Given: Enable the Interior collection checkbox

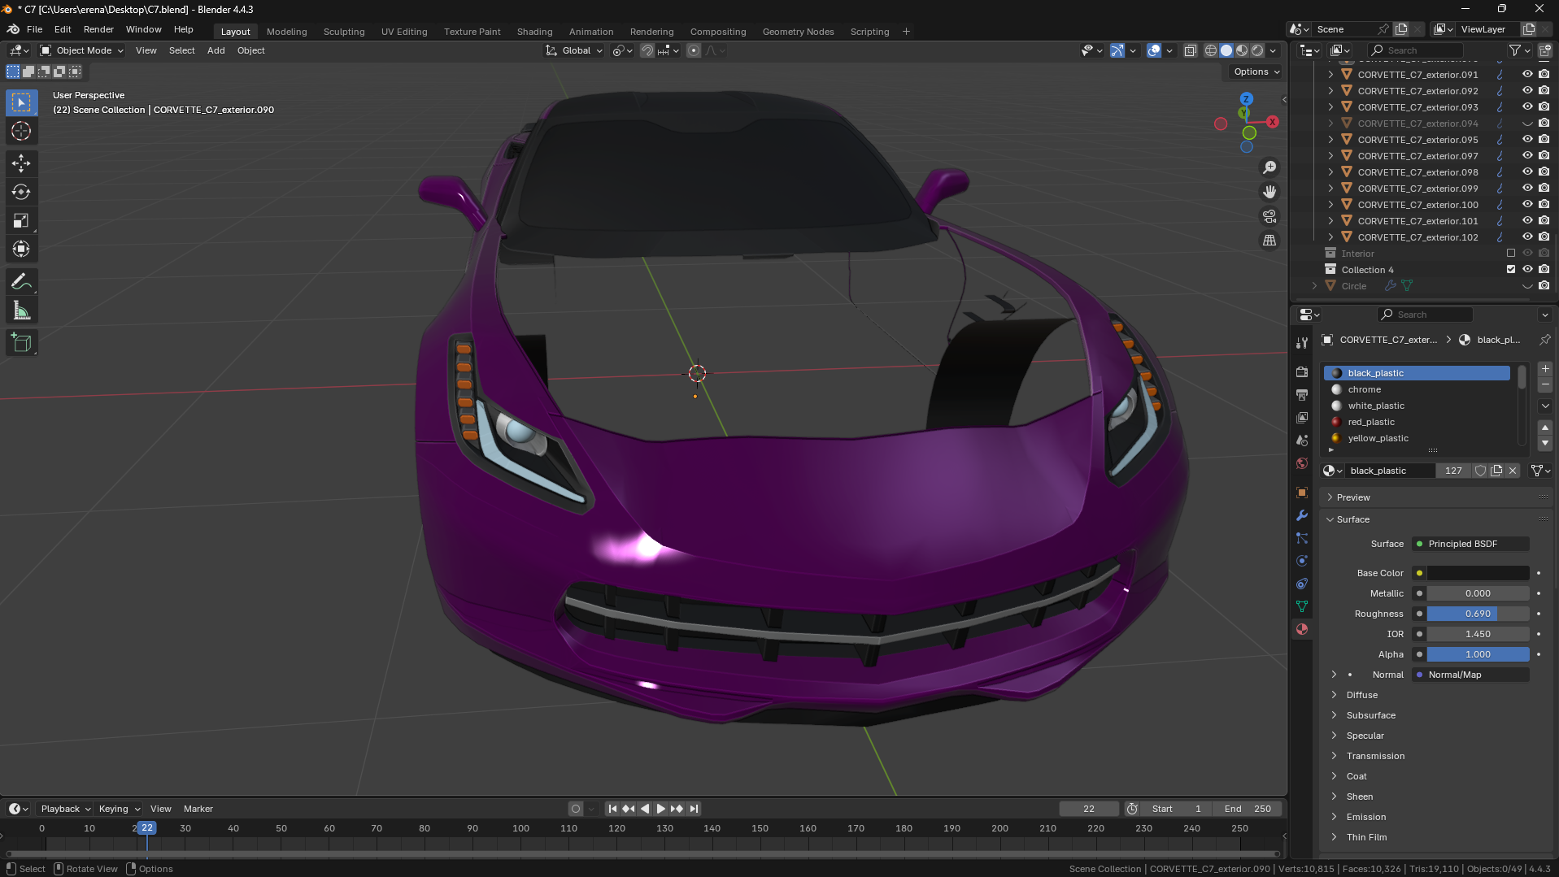Looking at the screenshot, I should click(1511, 253).
